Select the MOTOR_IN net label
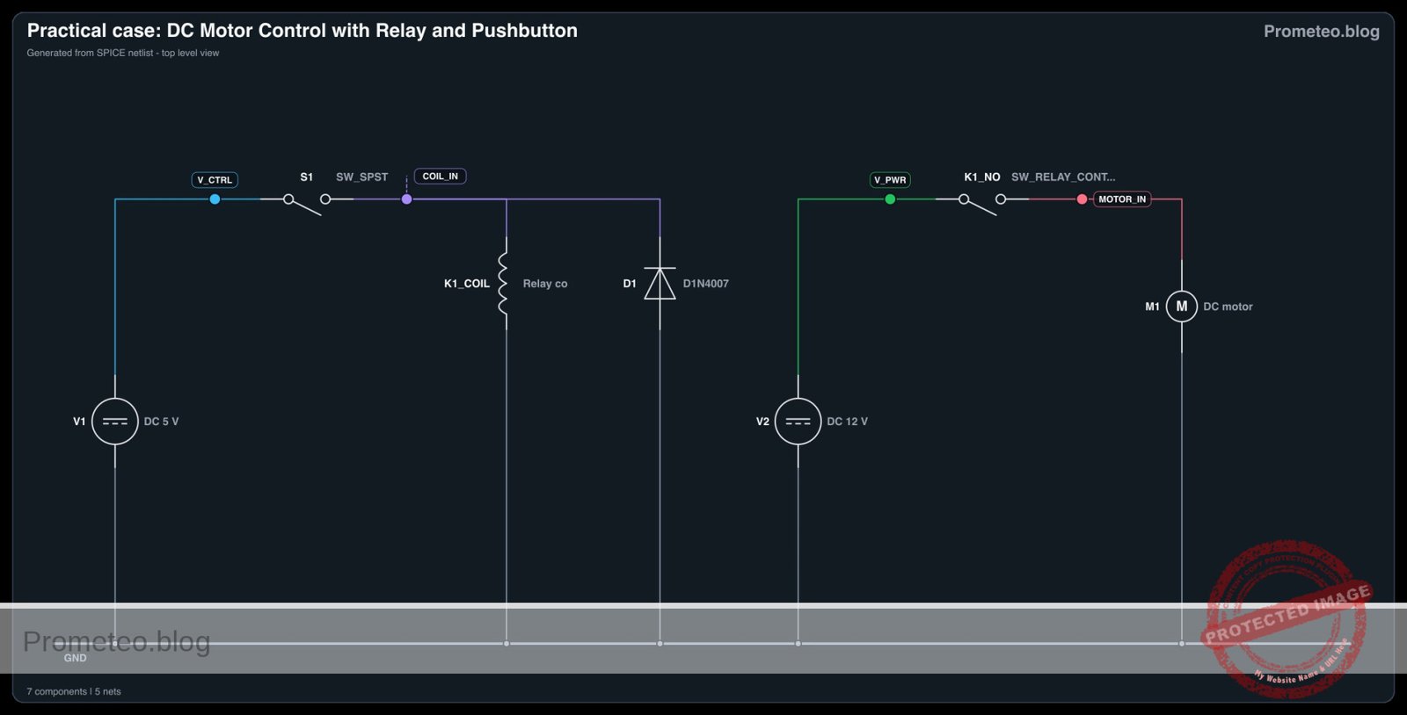Image resolution: width=1407 pixels, height=715 pixels. [x=1122, y=199]
